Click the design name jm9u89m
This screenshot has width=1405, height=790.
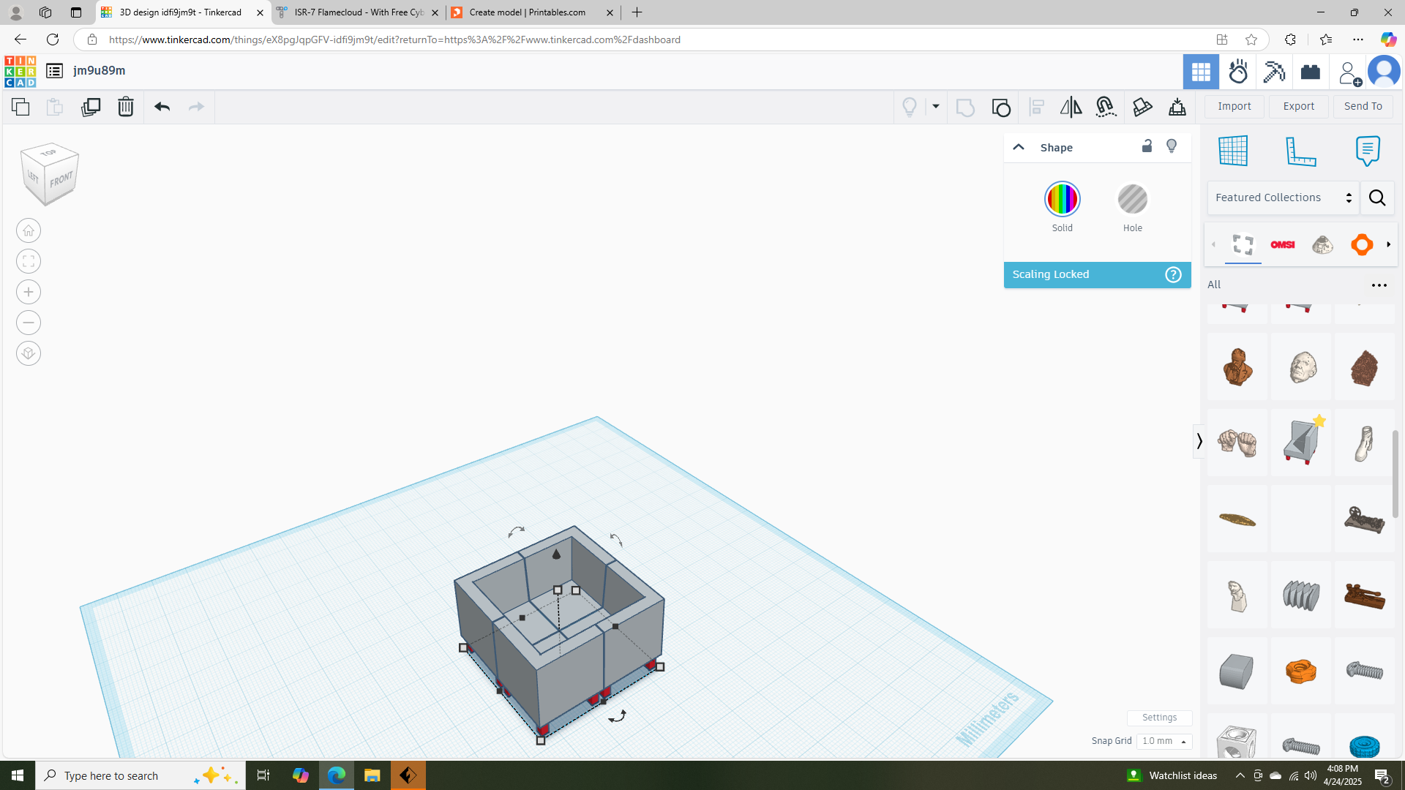[99, 70]
